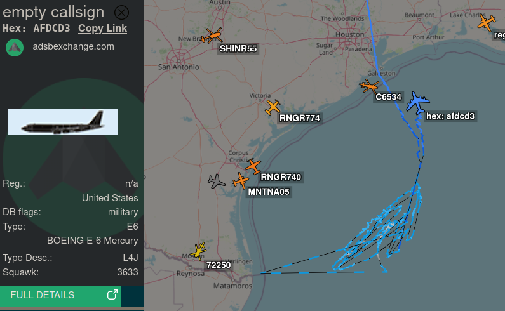
Task: Copy link for hex AFDCD3
Action: pos(102,29)
